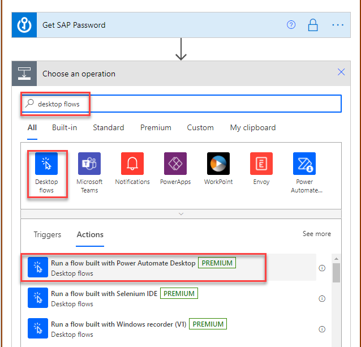Show info for Windows recorder (V1) action
This screenshot has height=347, width=361.
click(322, 329)
